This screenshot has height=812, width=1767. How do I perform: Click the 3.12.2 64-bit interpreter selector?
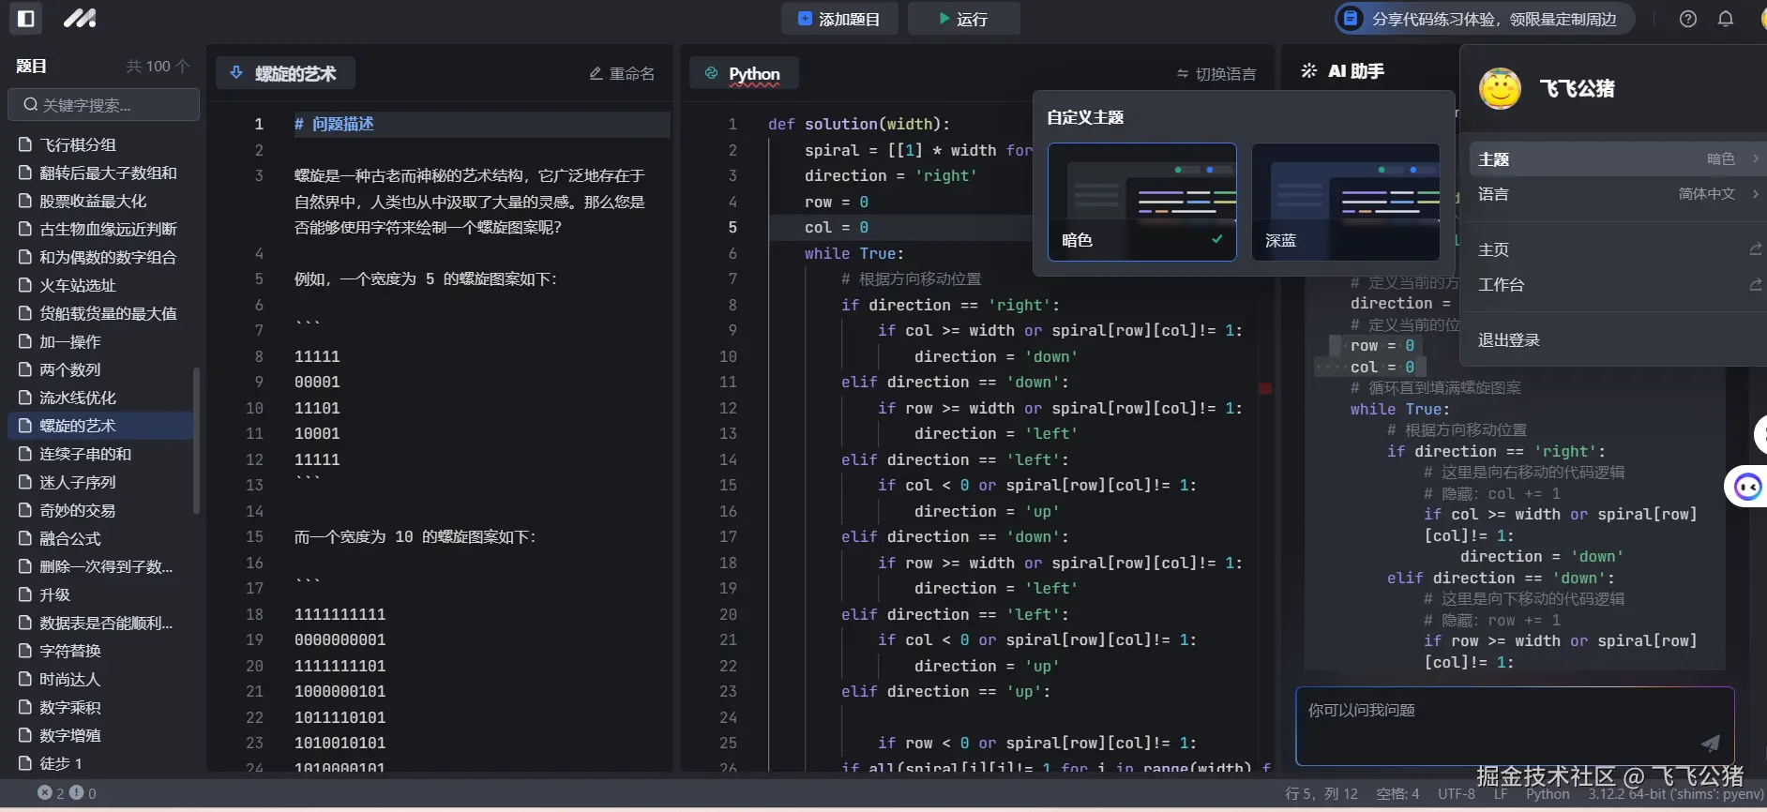pos(1676,794)
